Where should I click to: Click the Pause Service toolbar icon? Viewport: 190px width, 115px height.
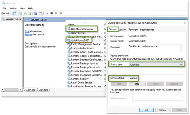[56, 13]
